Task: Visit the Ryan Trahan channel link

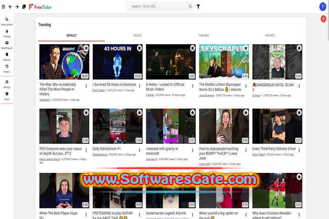Action: coord(99,90)
